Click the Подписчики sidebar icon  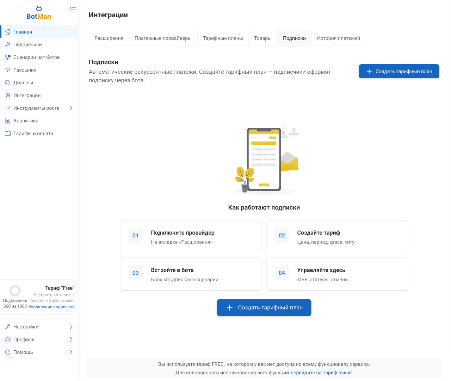tap(8, 44)
